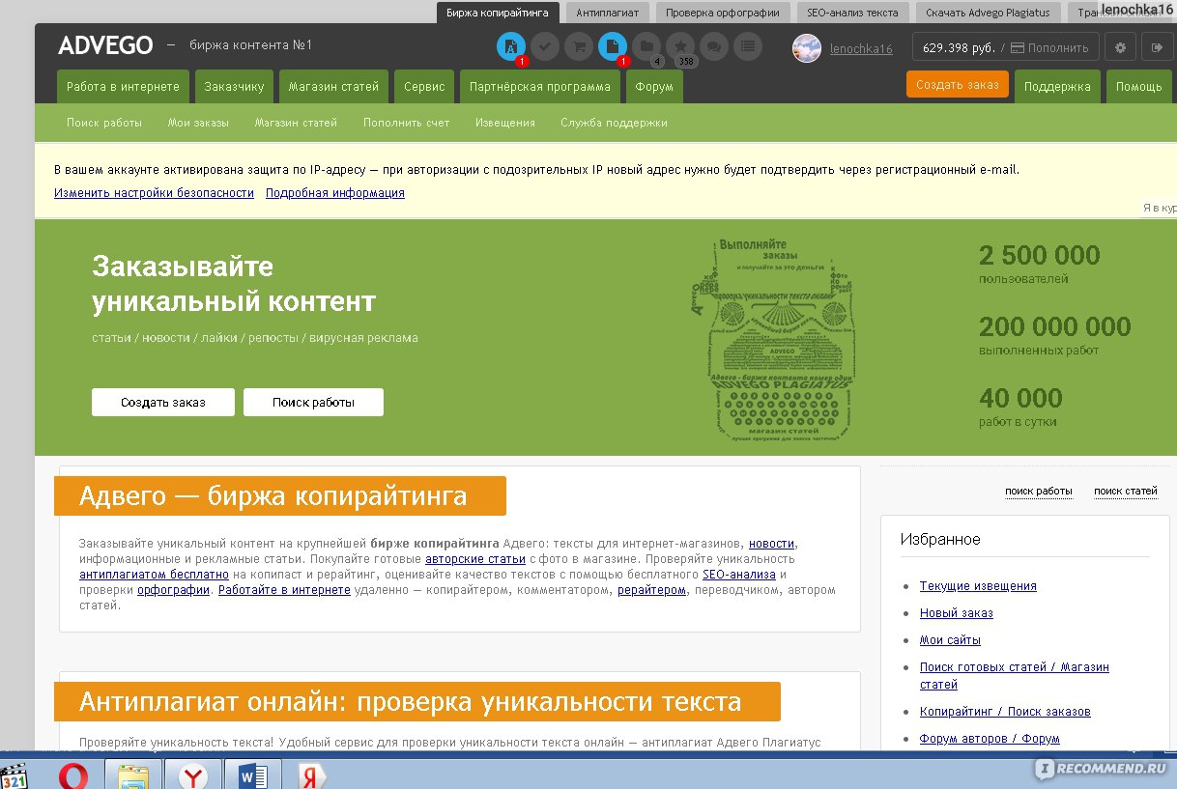This screenshot has width=1177, height=789.
Task: Open Поддержка tab
Action: (1057, 87)
